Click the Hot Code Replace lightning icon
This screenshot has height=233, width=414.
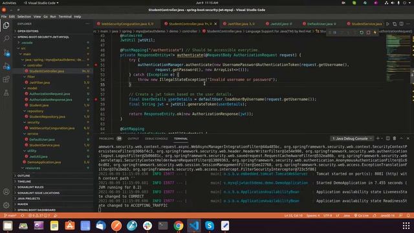375,32
